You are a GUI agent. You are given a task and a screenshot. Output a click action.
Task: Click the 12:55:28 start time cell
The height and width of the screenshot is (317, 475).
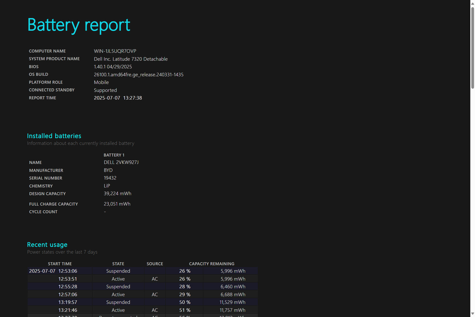(68, 287)
